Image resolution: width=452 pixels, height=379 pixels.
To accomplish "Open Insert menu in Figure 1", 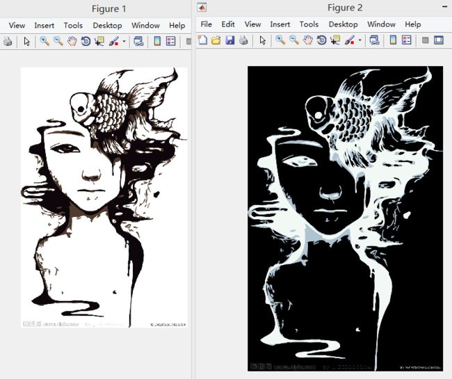I will coord(44,26).
